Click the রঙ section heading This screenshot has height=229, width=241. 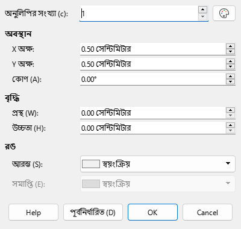[10, 146]
